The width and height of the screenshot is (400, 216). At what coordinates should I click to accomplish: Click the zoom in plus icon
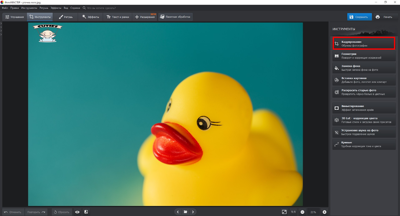(324, 212)
